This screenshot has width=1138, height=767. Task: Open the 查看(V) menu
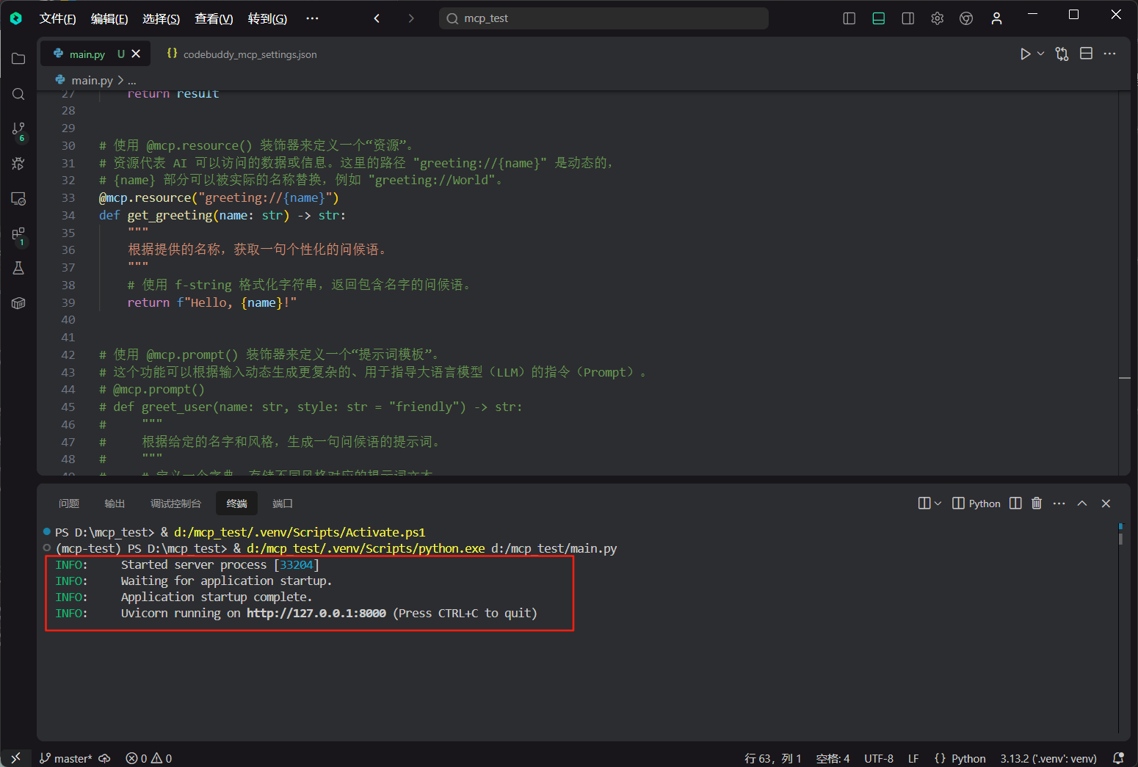coord(214,18)
